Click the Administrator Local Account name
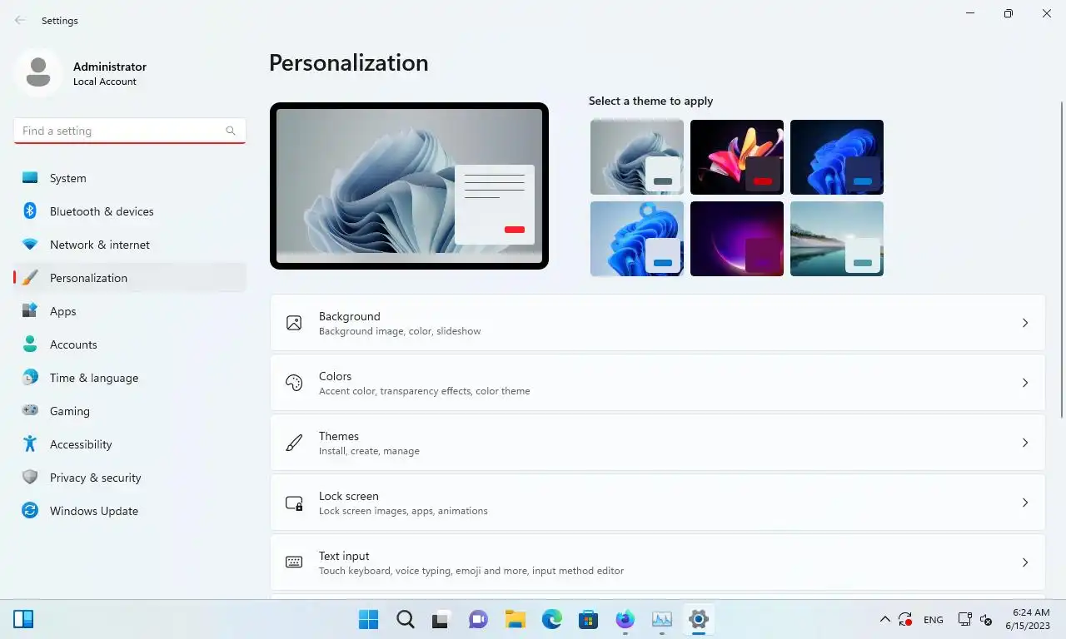This screenshot has height=639, width=1066. (110, 73)
